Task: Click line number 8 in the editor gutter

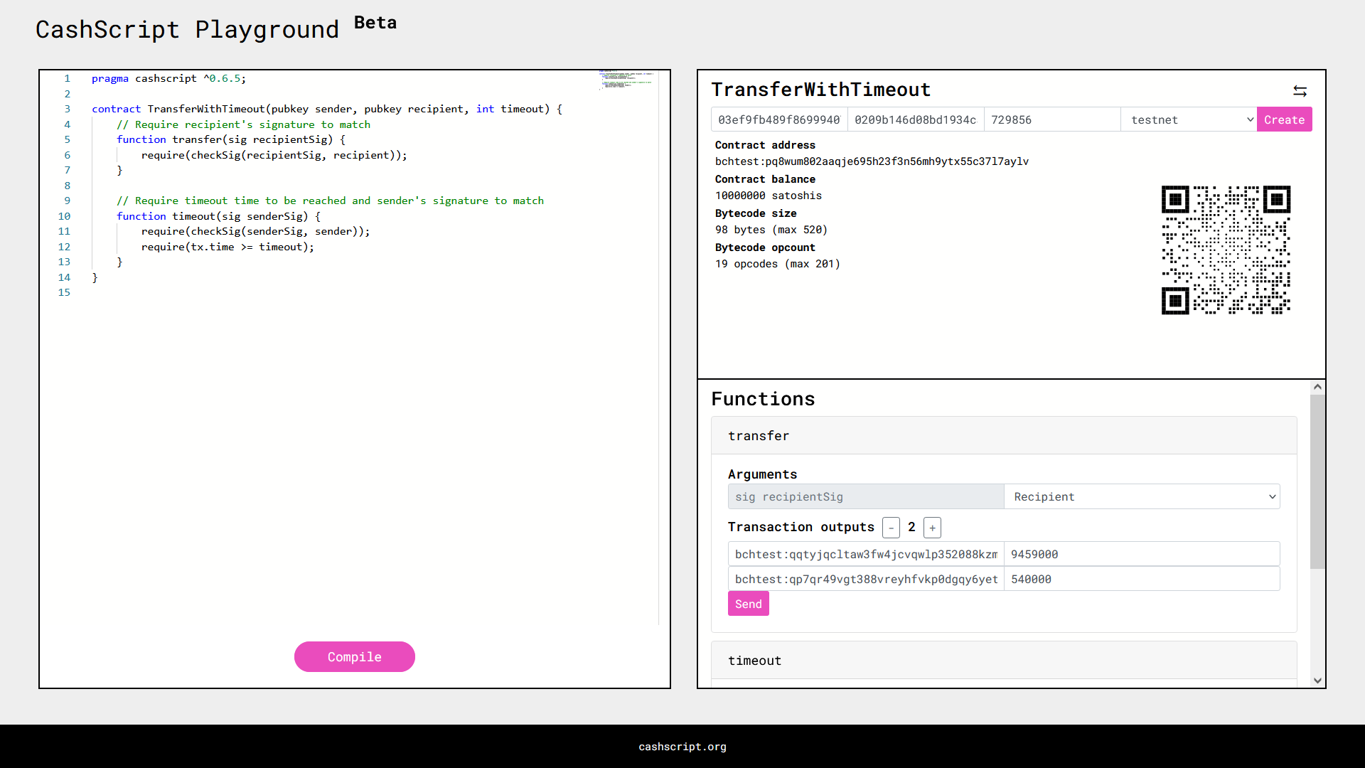Action: pos(67,186)
